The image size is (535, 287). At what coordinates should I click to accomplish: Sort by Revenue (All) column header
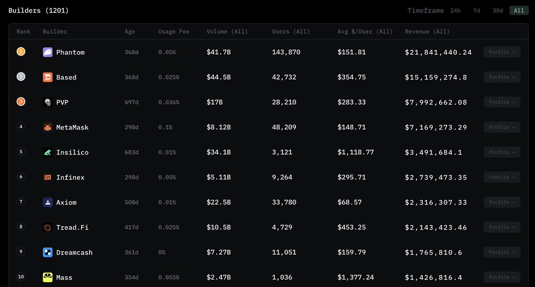click(x=427, y=32)
